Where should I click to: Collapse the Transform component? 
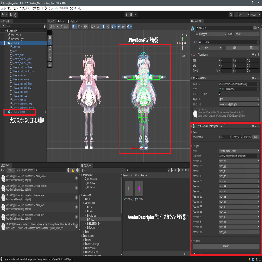tap(192, 55)
